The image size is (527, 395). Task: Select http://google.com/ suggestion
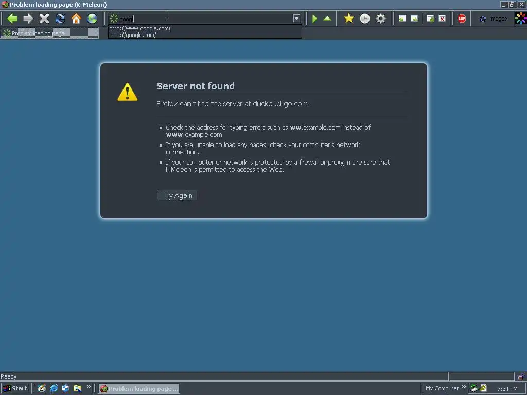[x=133, y=35]
